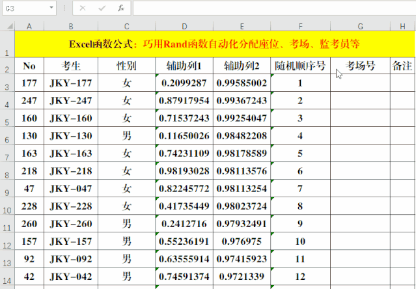
Task: Click the vertical dots handle beside Name Box
Action: point(63,8)
